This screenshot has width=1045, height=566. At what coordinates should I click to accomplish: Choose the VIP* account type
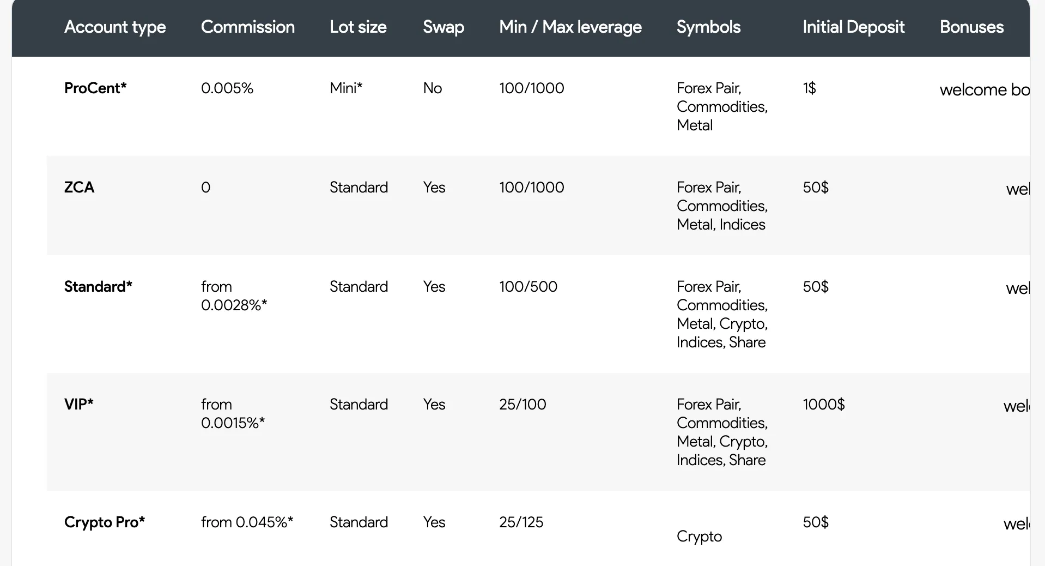[x=78, y=404]
